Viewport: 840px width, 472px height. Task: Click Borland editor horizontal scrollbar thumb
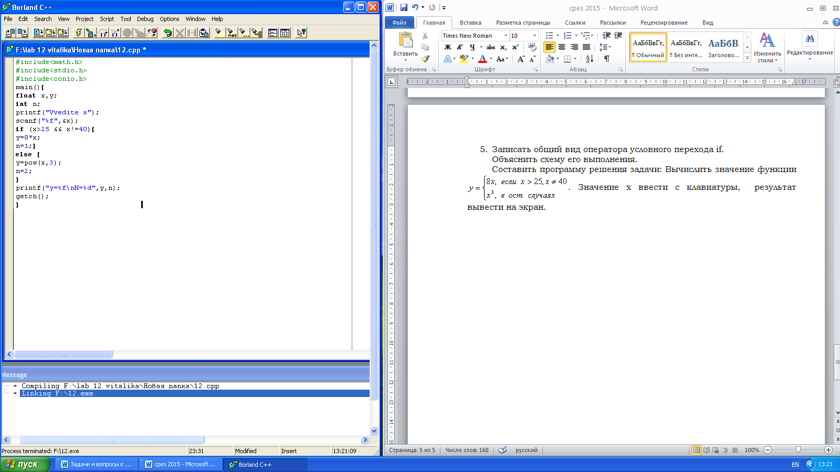64,355
